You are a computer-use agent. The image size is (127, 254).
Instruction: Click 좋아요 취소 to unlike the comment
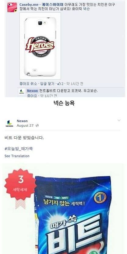[x=28, y=84]
